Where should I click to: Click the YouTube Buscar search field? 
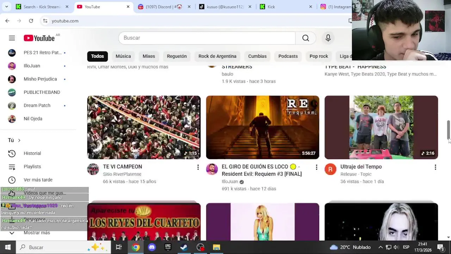pyautogui.click(x=207, y=38)
